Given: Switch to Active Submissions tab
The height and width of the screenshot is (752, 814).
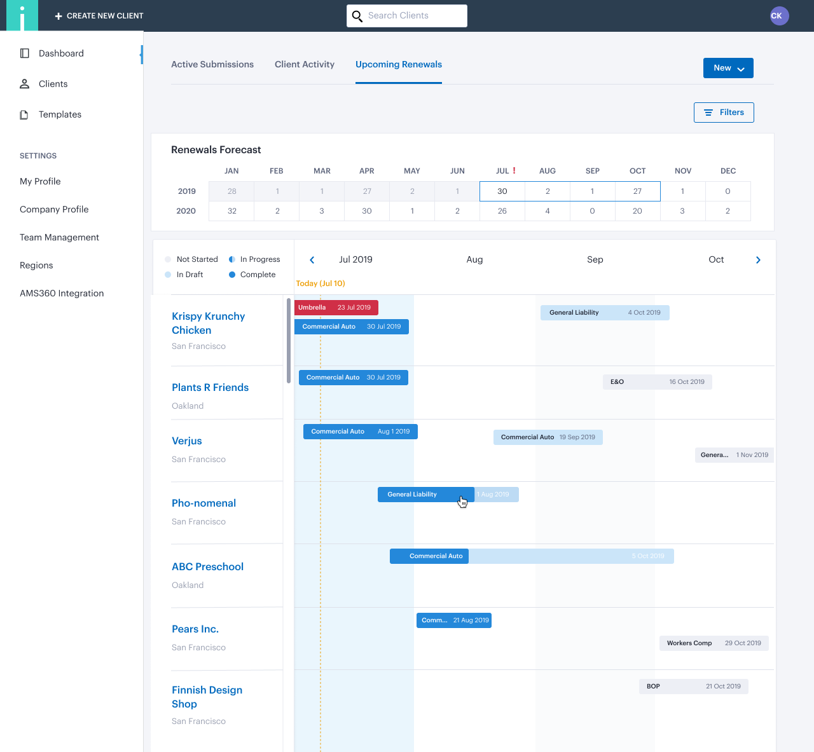Looking at the screenshot, I should tap(212, 64).
